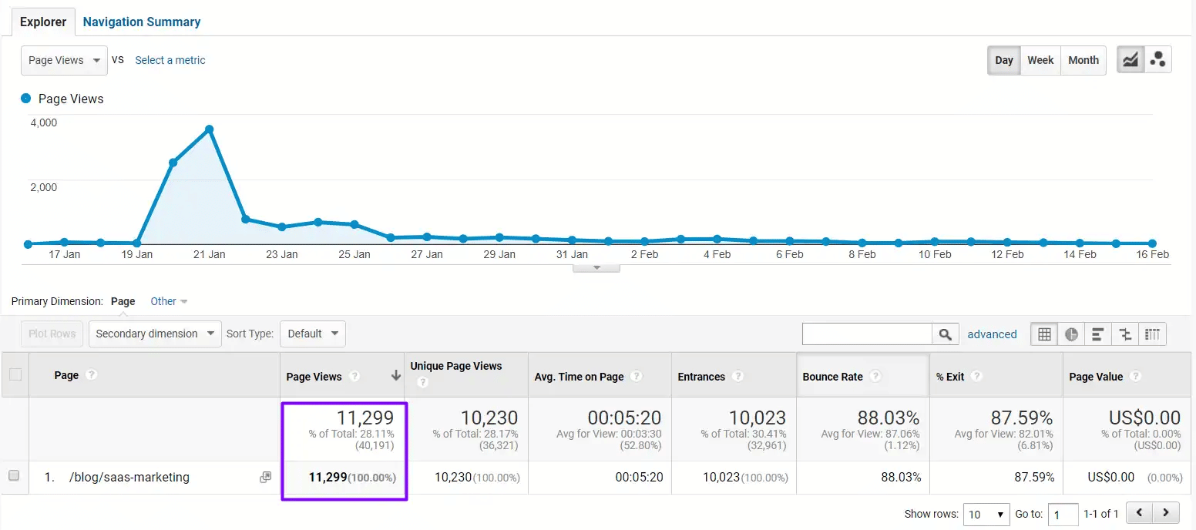This screenshot has width=1196, height=530.
Task: Switch to data table view
Action: click(x=1043, y=334)
